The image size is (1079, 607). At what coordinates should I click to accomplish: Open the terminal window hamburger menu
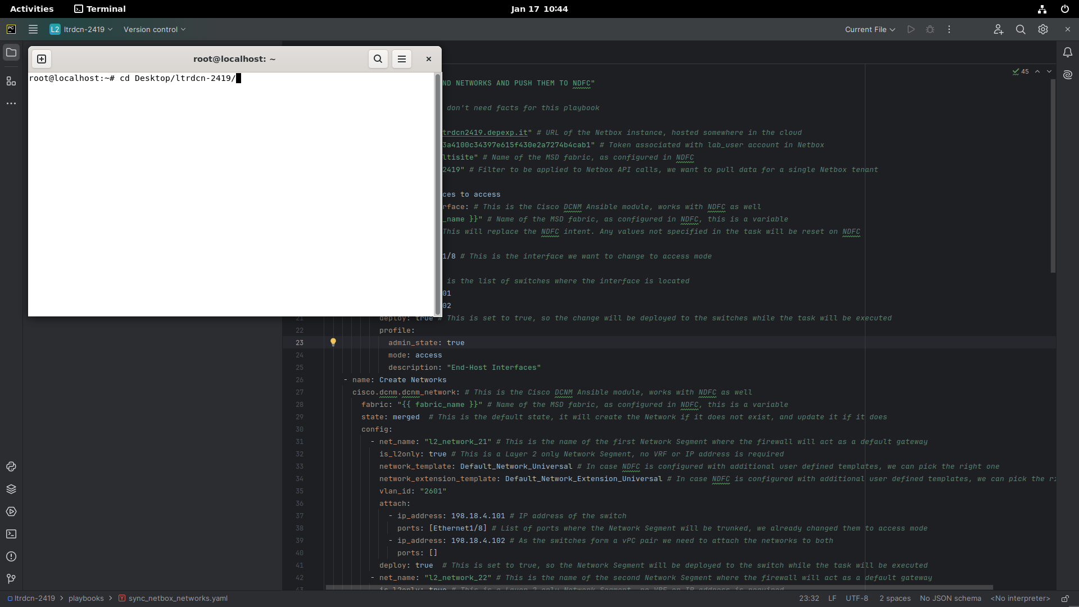pos(402,59)
